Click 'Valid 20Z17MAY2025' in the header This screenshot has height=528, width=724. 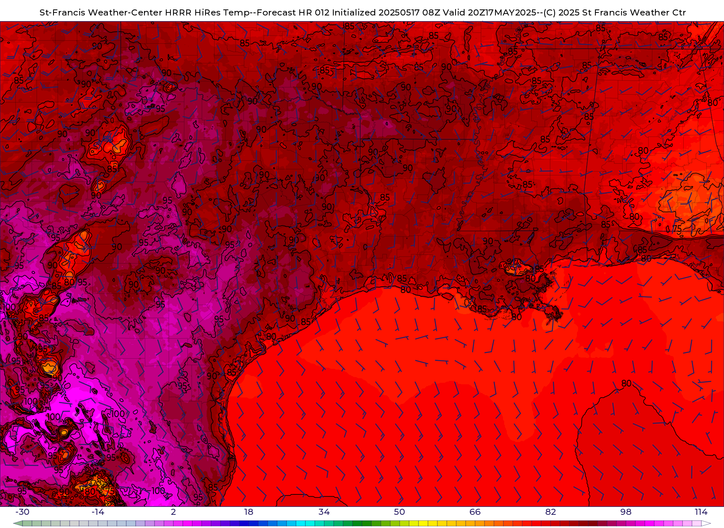pyautogui.click(x=489, y=12)
